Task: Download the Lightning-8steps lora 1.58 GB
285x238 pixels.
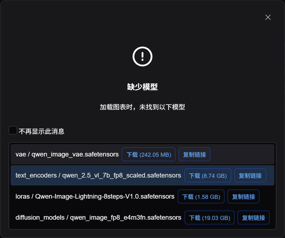Action: pyautogui.click(x=201, y=196)
